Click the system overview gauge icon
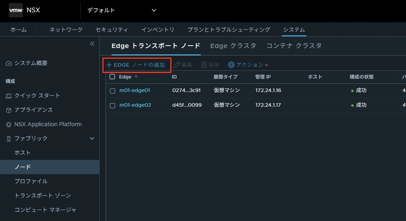The width and height of the screenshot is (406, 221). coord(9,63)
